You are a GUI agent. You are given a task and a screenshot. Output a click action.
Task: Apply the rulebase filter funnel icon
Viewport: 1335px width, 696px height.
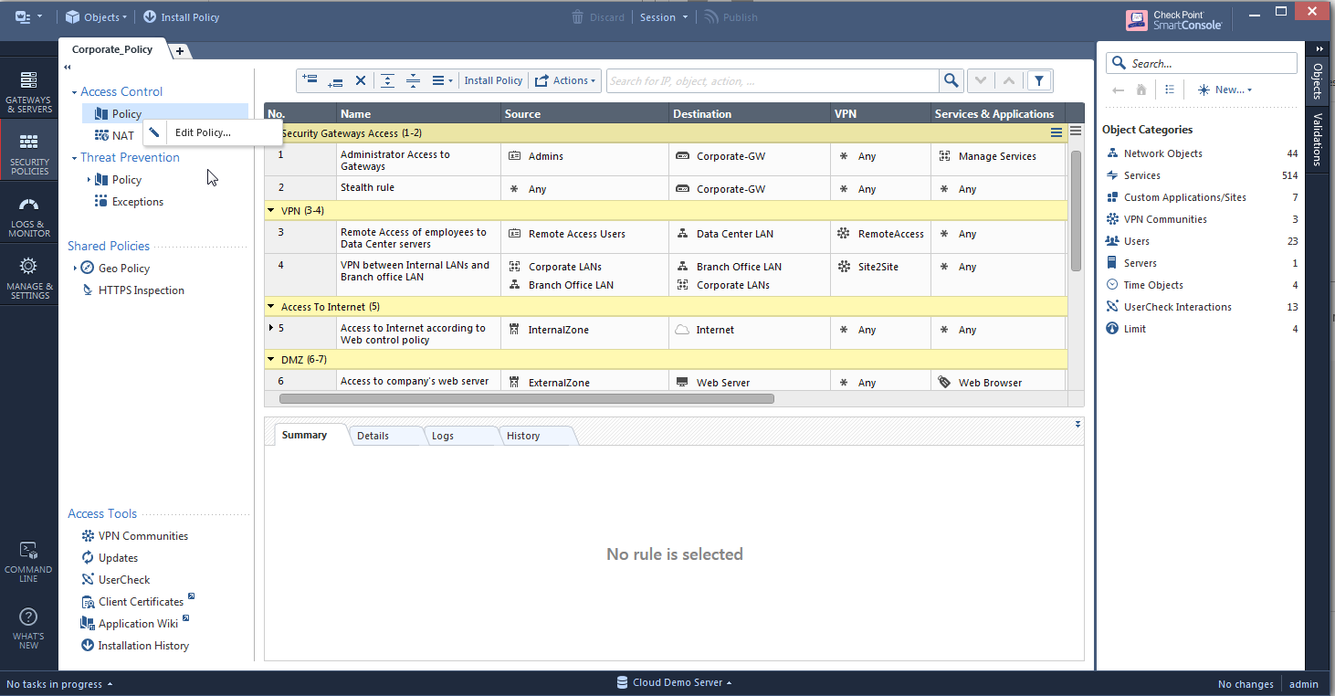1038,80
